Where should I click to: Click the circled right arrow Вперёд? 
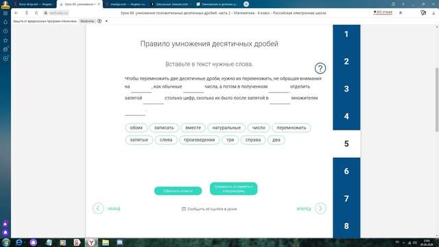click(x=320, y=209)
